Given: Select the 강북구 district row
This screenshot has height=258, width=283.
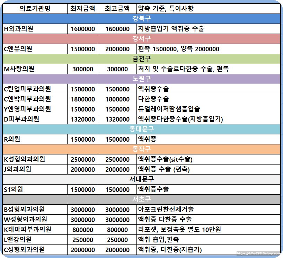Looking at the screenshot, I should [141, 19].
